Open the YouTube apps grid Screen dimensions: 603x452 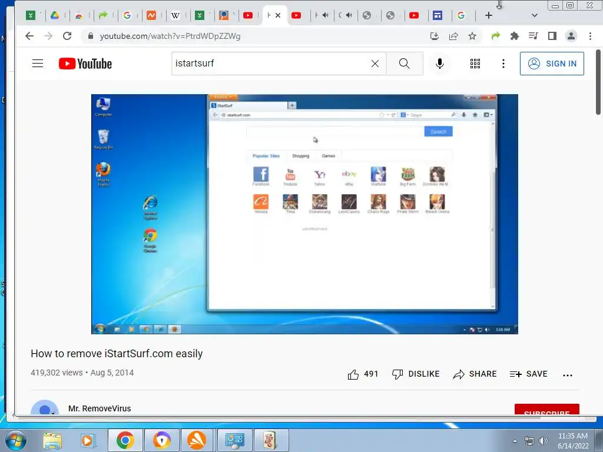(x=475, y=64)
